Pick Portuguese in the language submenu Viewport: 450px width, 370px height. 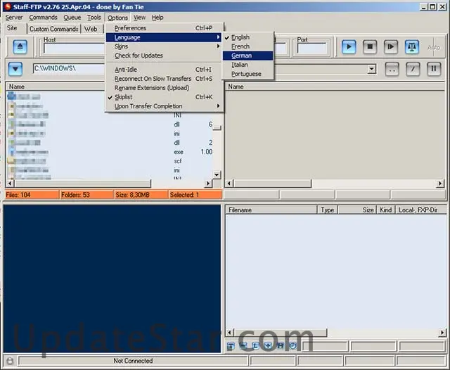click(x=248, y=74)
